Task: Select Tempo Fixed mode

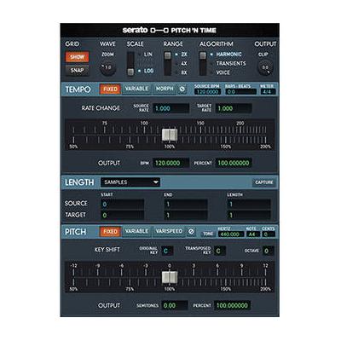Action: [x=110, y=89]
